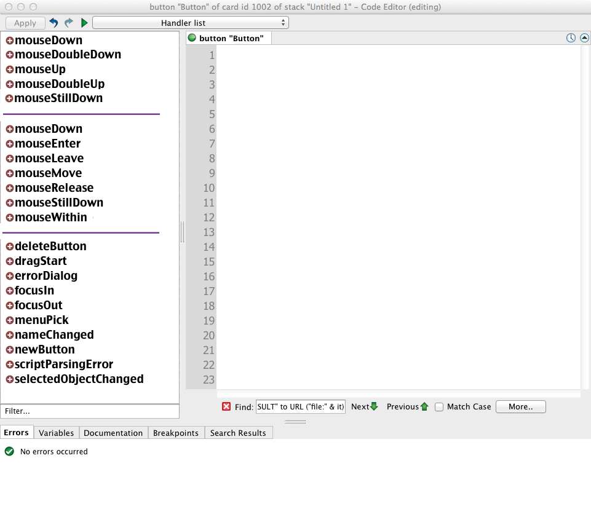The height and width of the screenshot is (517, 591).
Task: Click the undo arrow in the toolbar
Action: click(54, 23)
